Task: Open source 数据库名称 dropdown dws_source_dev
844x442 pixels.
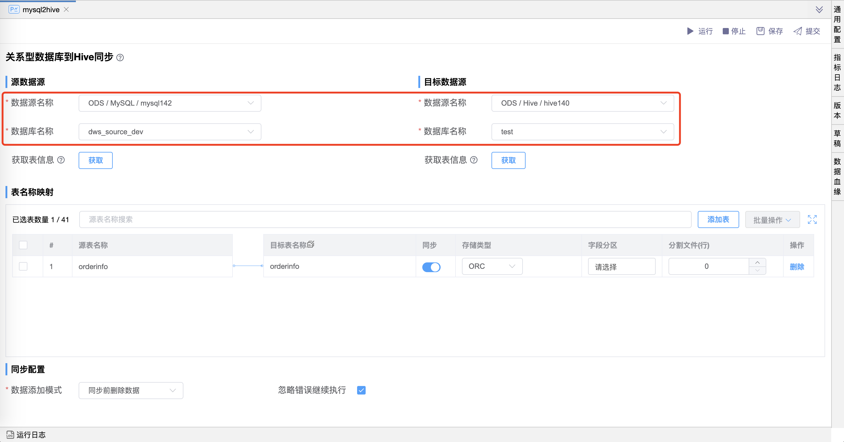Action: (x=170, y=132)
